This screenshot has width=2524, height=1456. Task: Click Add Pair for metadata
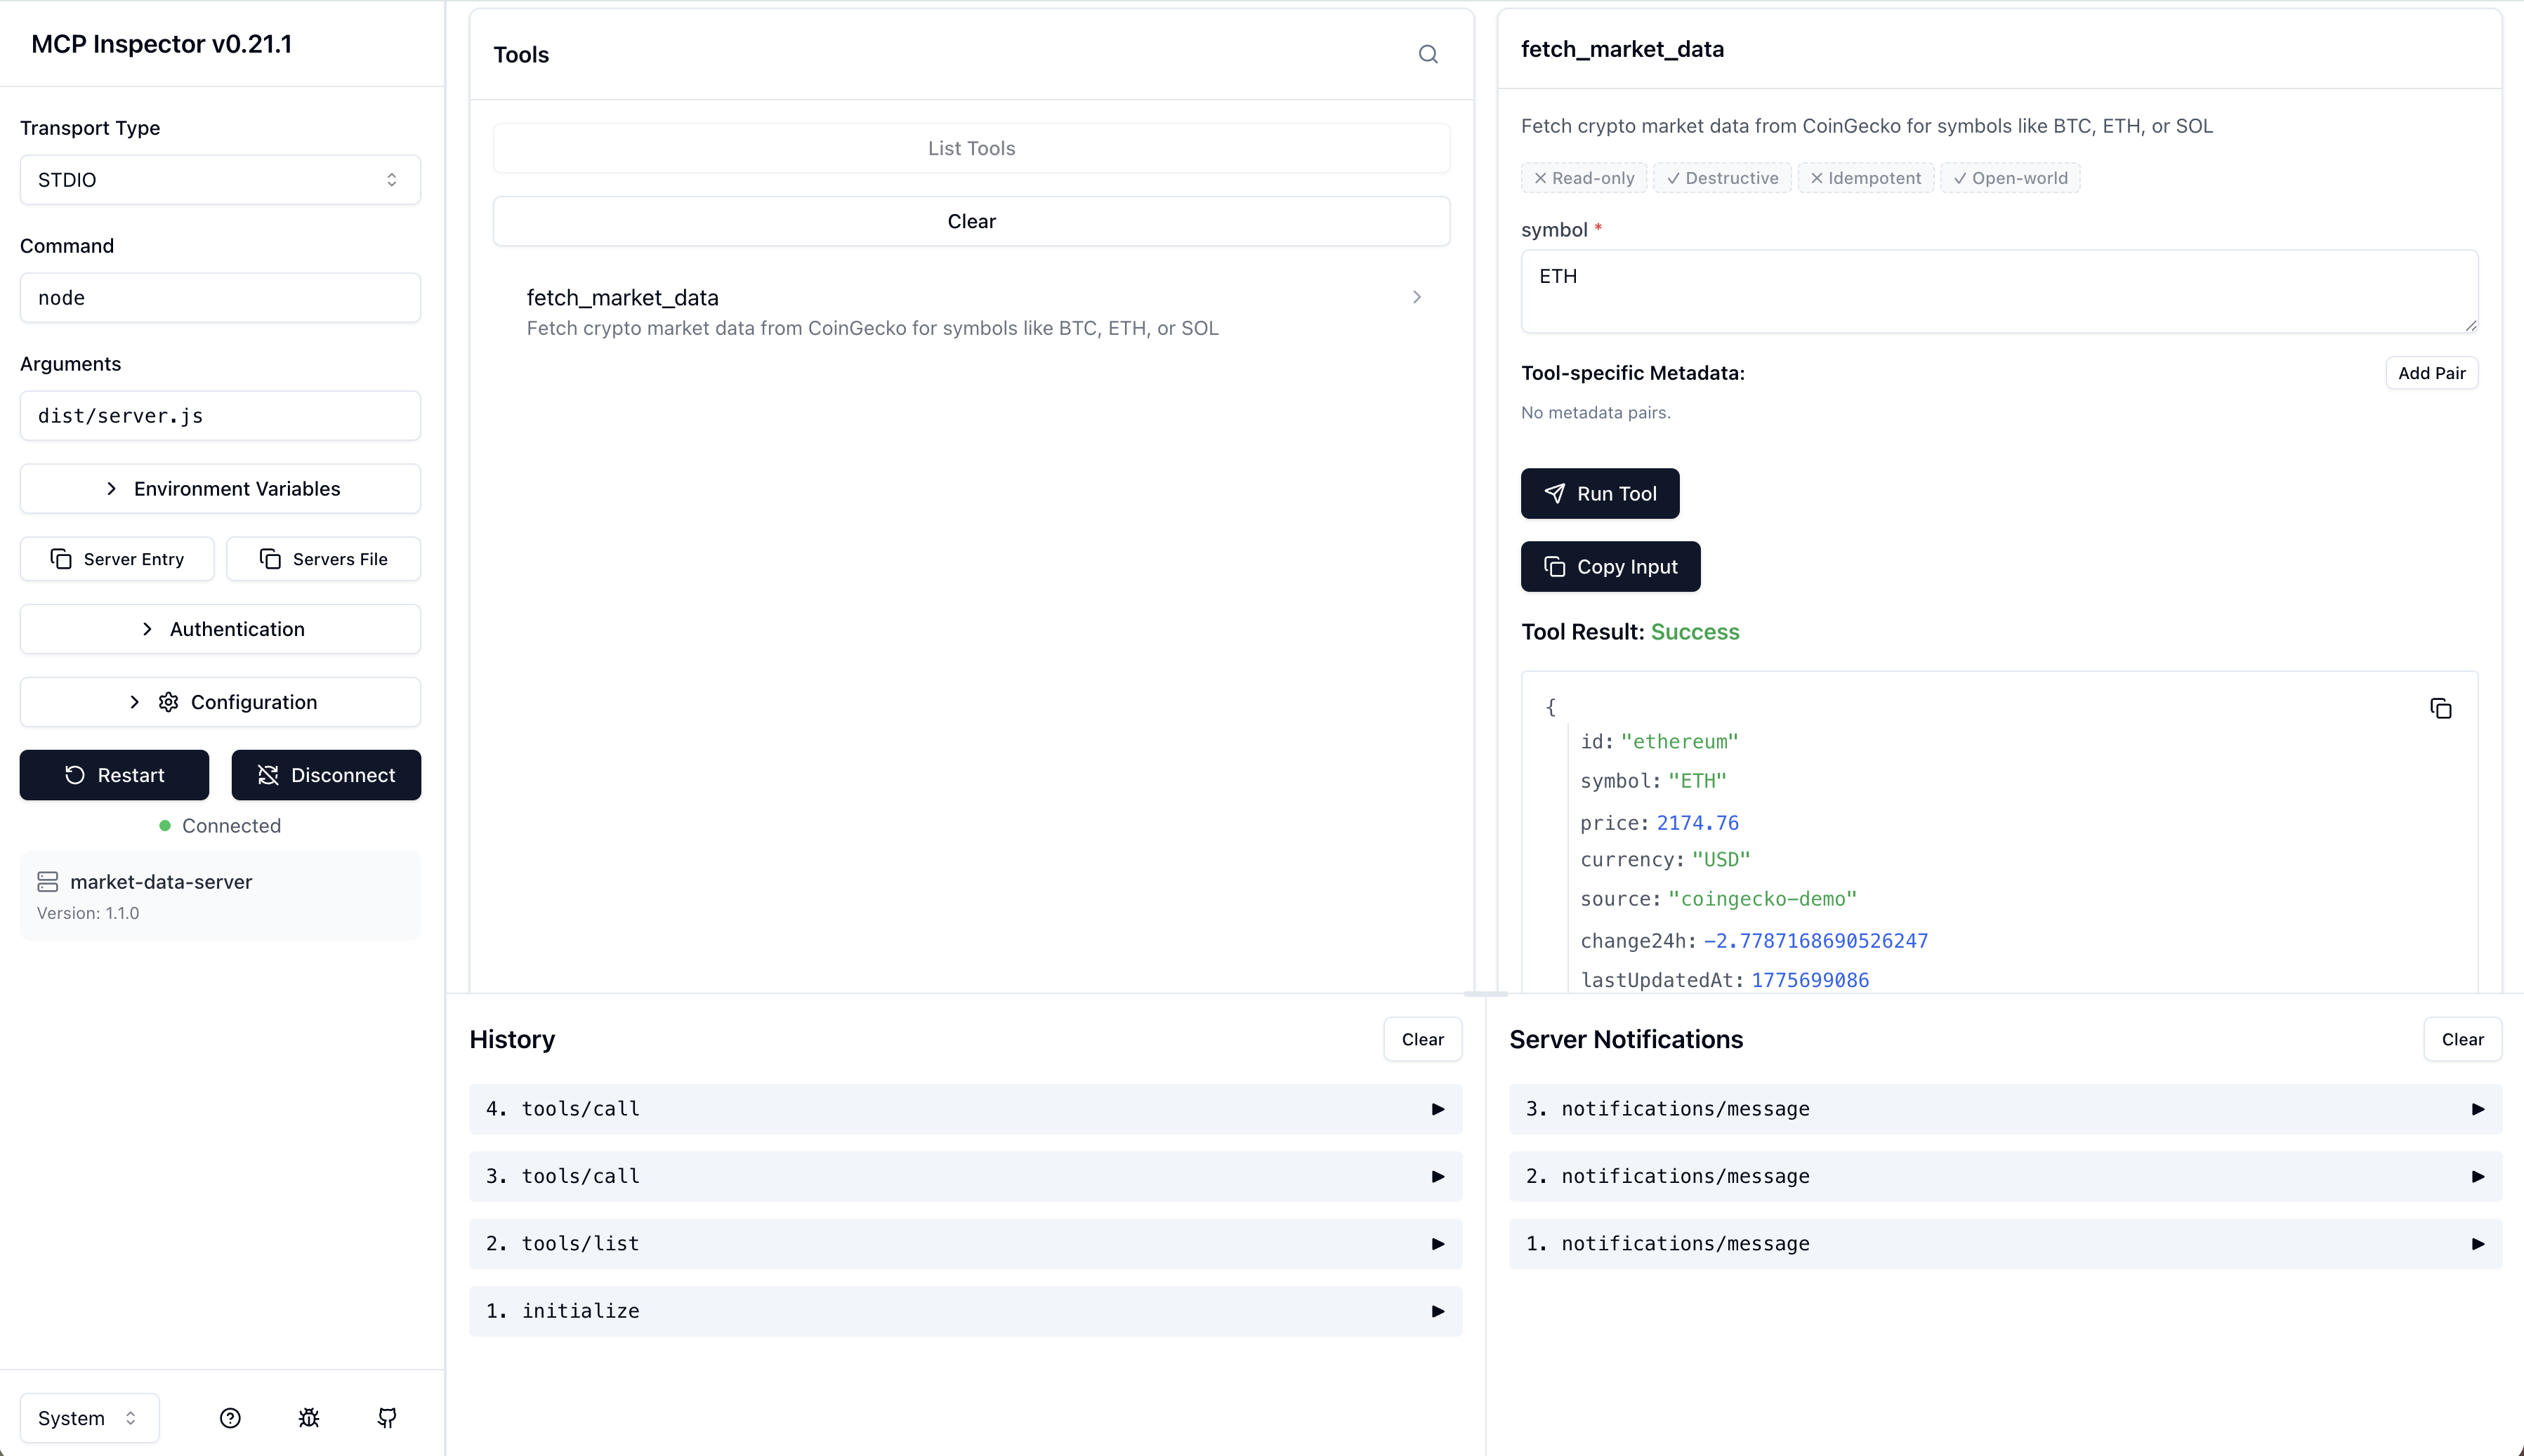2431,373
